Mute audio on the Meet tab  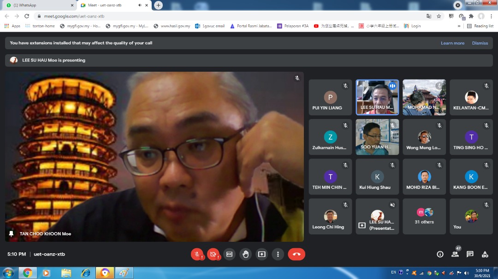pyautogui.click(x=140, y=5)
